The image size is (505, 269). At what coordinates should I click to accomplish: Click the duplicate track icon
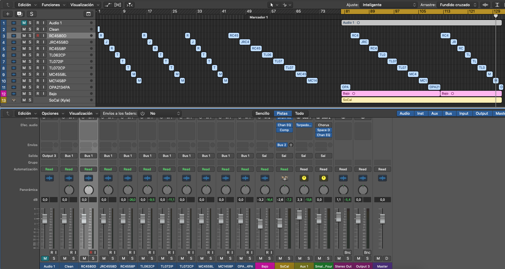tap(20, 14)
